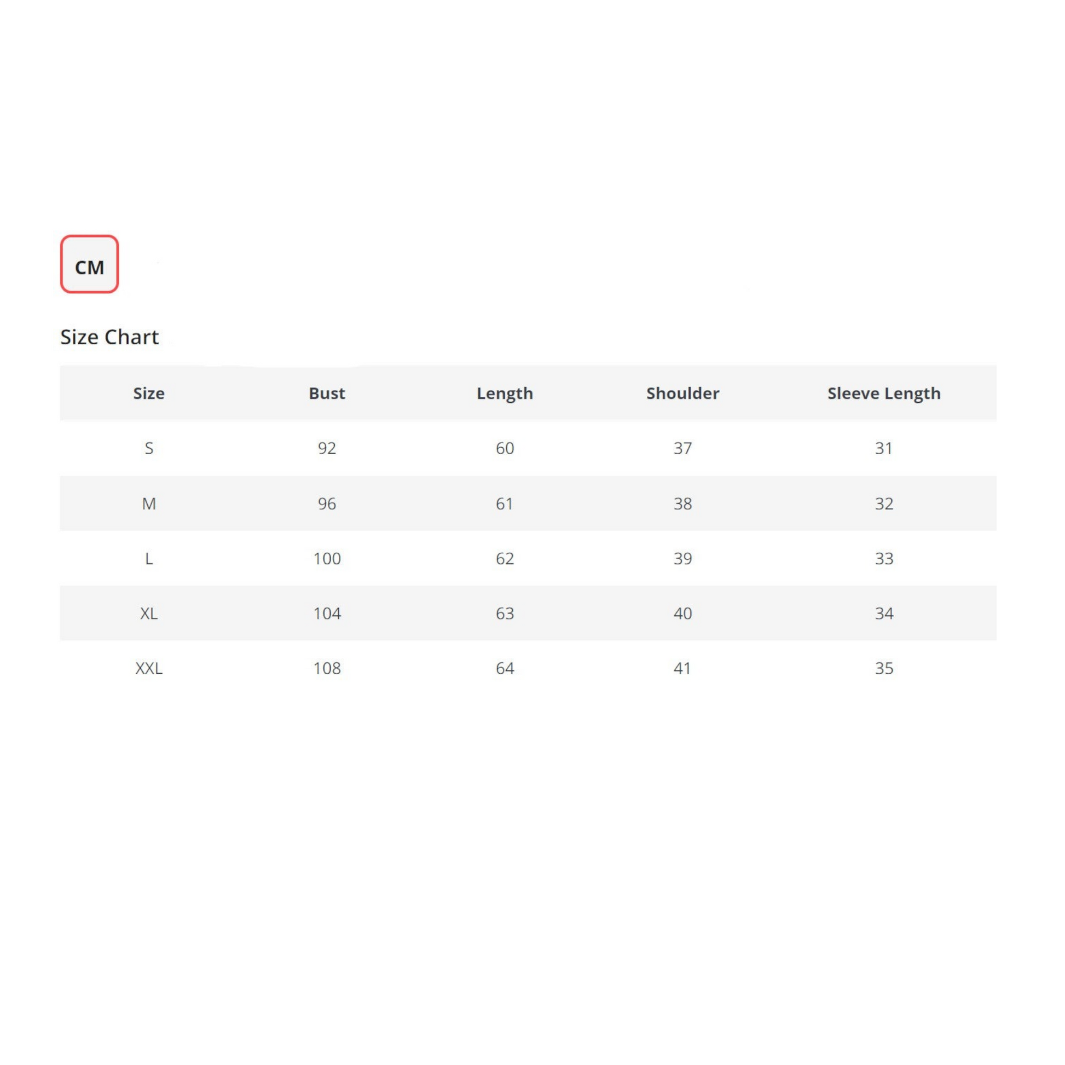The height and width of the screenshot is (1065, 1065).
Task: Click the Sleeve Length column header
Action: tap(884, 393)
